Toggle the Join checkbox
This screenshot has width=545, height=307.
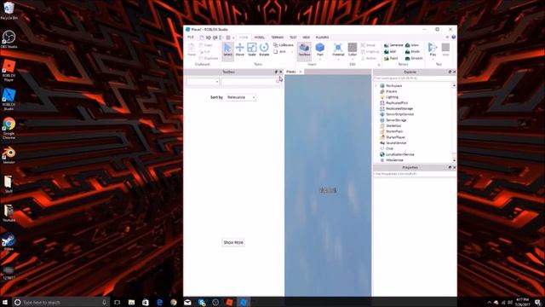[279, 52]
